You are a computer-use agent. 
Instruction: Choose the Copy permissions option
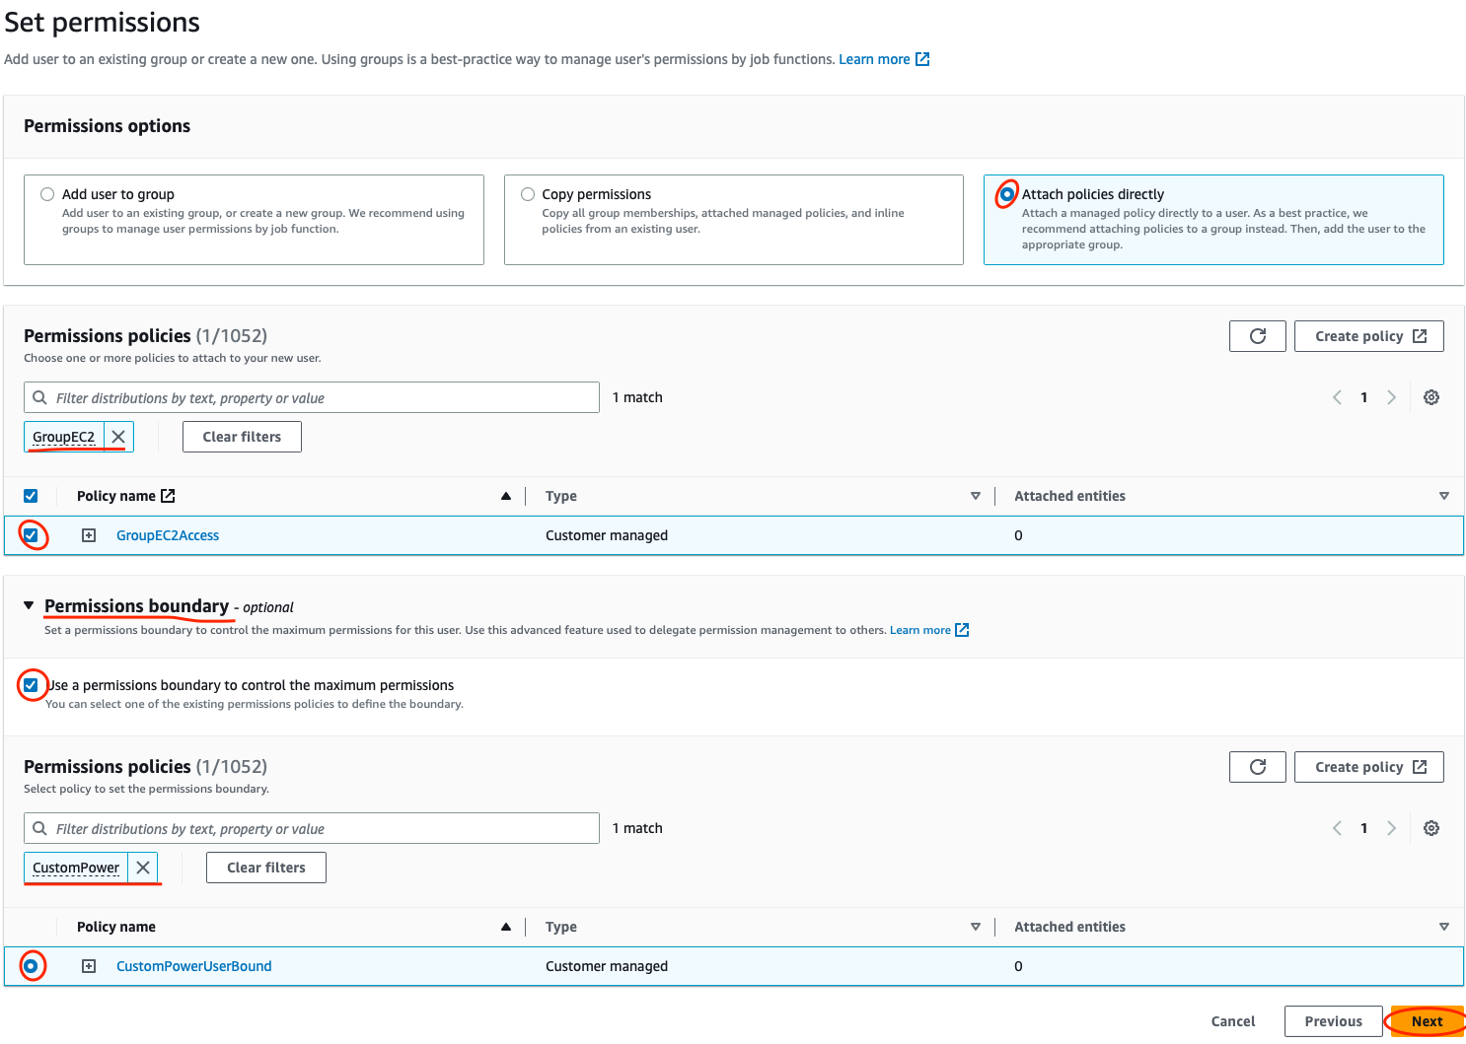click(x=528, y=194)
